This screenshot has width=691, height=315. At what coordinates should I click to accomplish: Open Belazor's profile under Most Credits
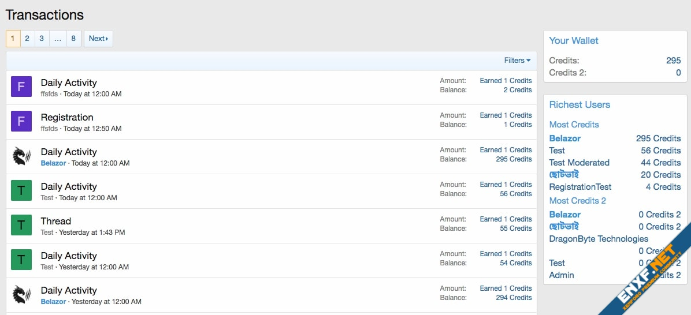[565, 138]
